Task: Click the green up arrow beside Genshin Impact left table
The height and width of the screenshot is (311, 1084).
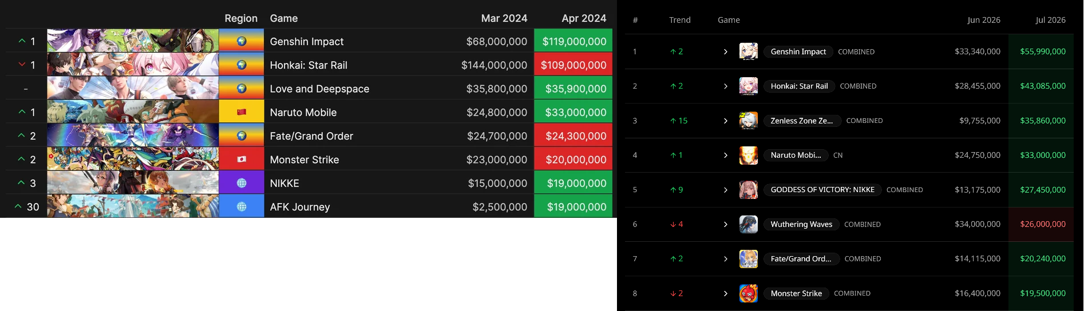Action: [x=22, y=41]
